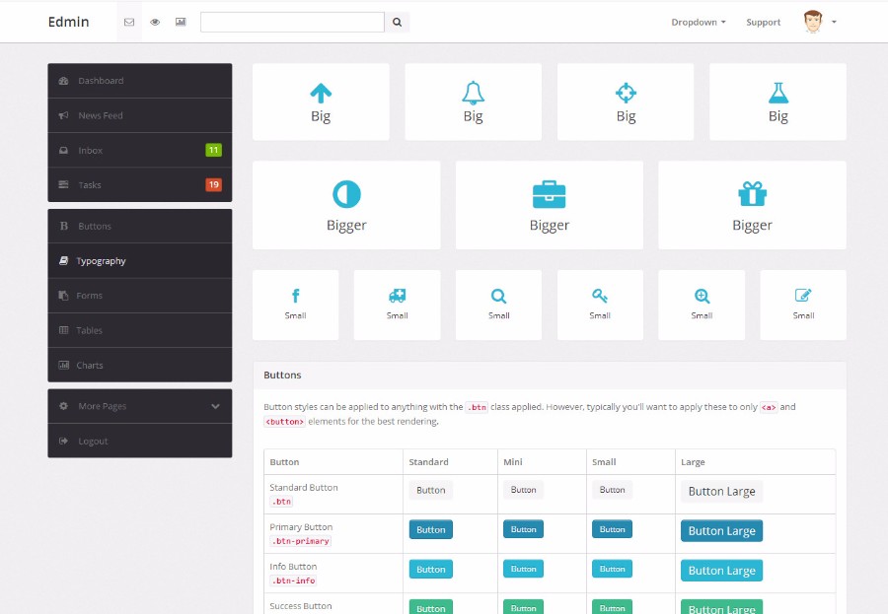
Task: Open the Dropdown menu in navbar
Action: click(699, 22)
